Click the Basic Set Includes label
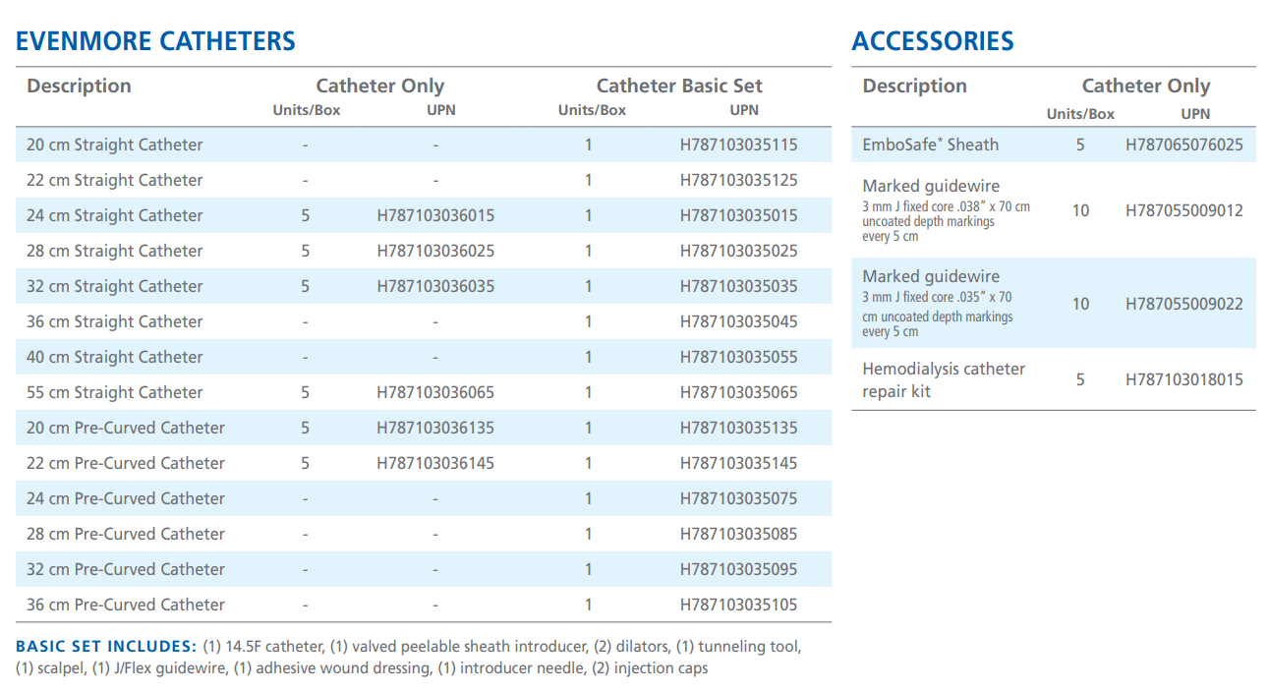 point(105,646)
